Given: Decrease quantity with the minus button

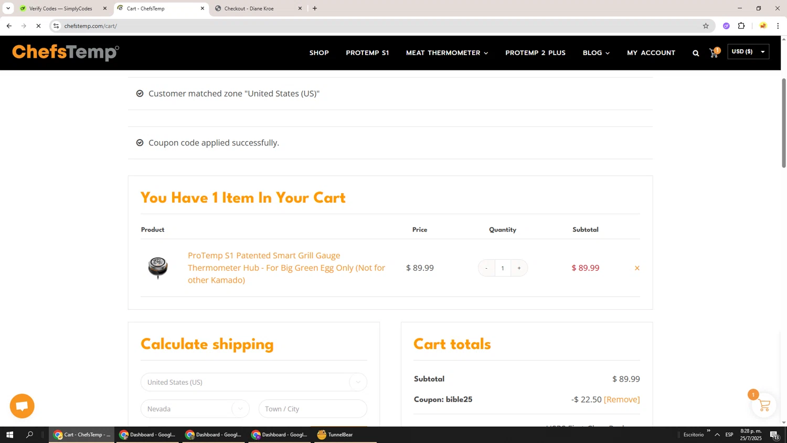Looking at the screenshot, I should click(x=486, y=268).
